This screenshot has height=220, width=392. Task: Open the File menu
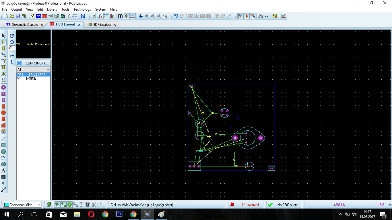tap(5, 9)
